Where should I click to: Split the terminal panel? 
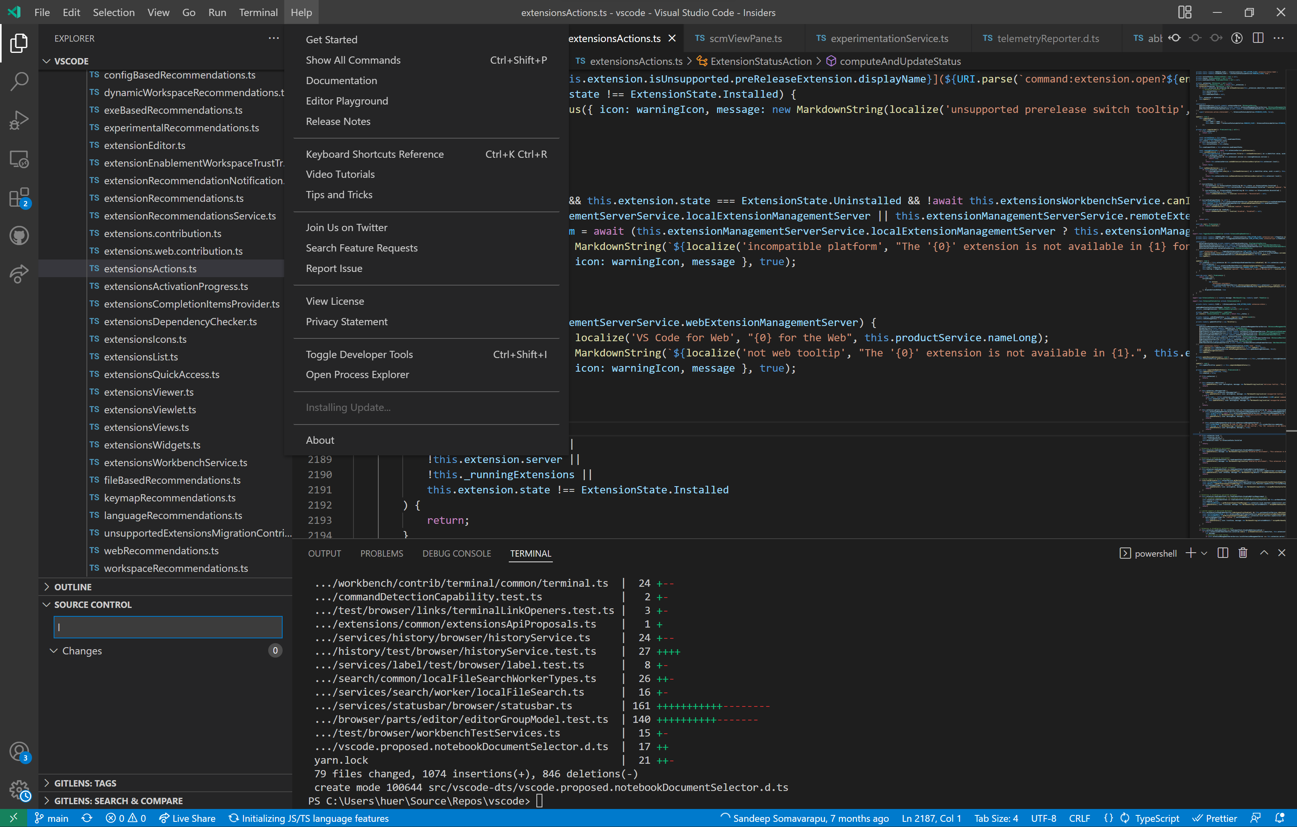click(x=1222, y=553)
